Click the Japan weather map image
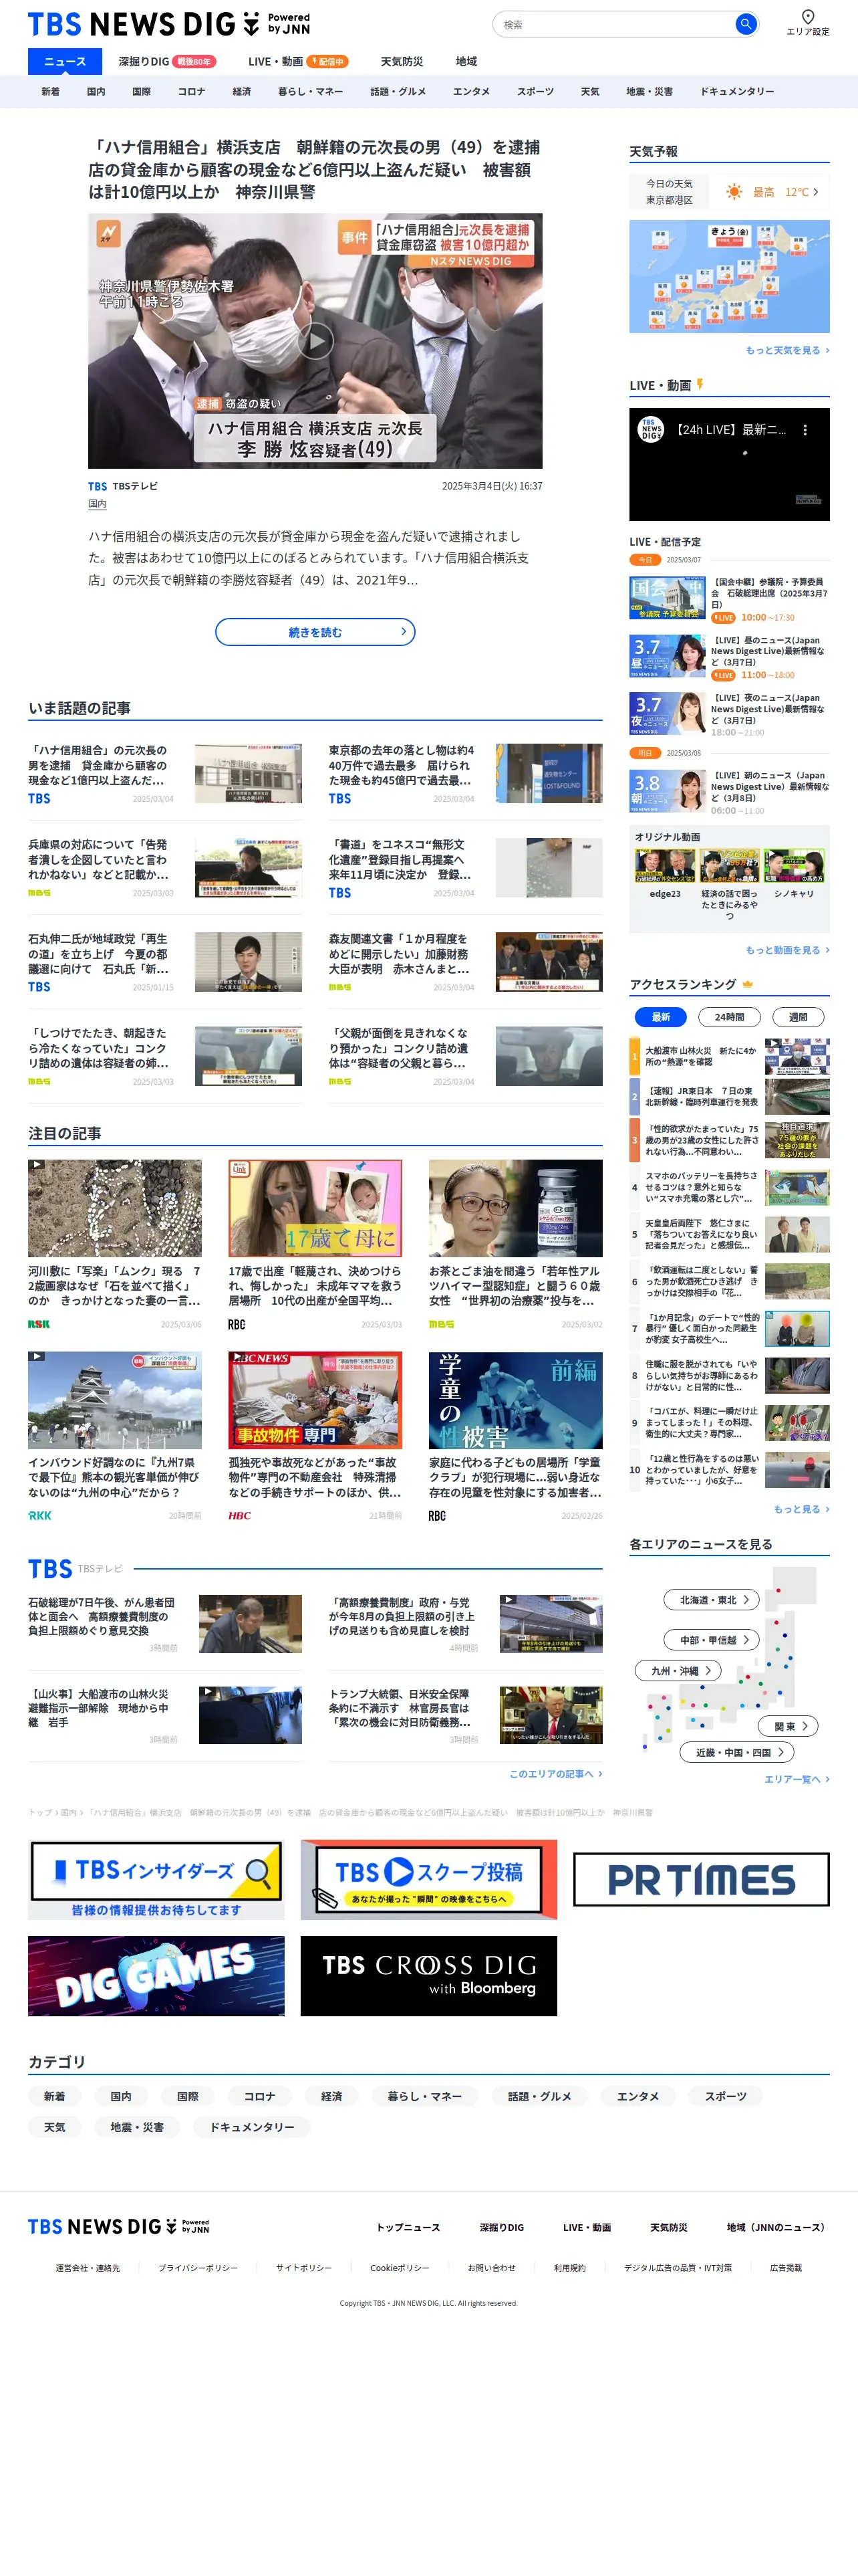Image resolution: width=858 pixels, height=2576 pixels. point(729,277)
